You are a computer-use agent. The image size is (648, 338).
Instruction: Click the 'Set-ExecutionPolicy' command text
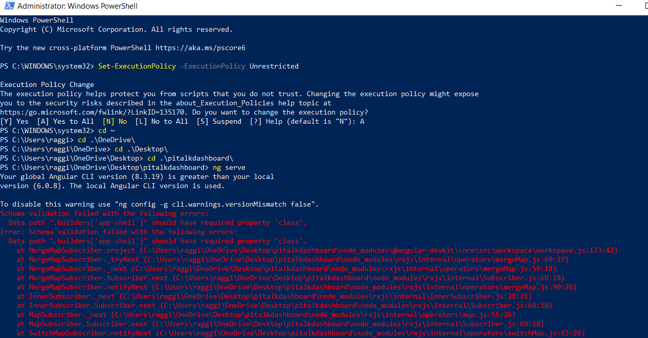click(137, 66)
